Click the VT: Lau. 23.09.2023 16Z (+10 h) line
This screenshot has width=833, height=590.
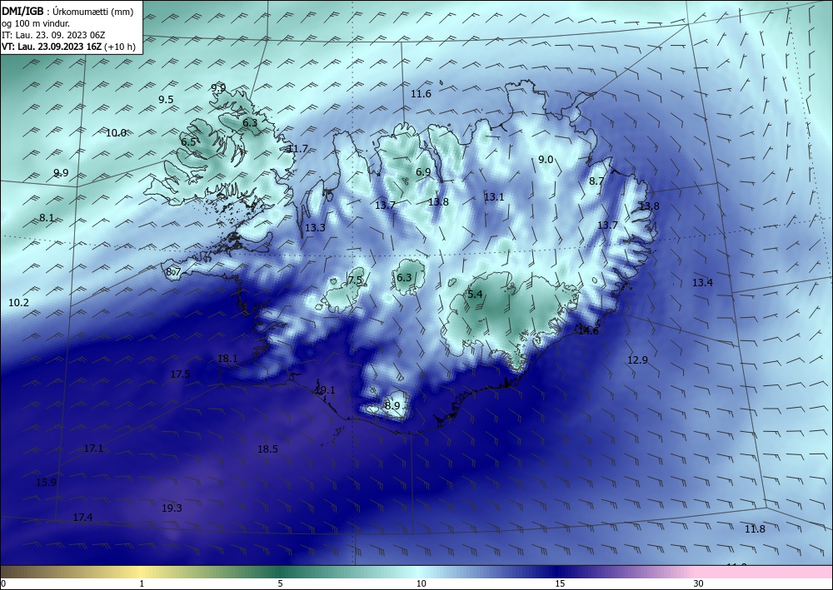(x=68, y=47)
